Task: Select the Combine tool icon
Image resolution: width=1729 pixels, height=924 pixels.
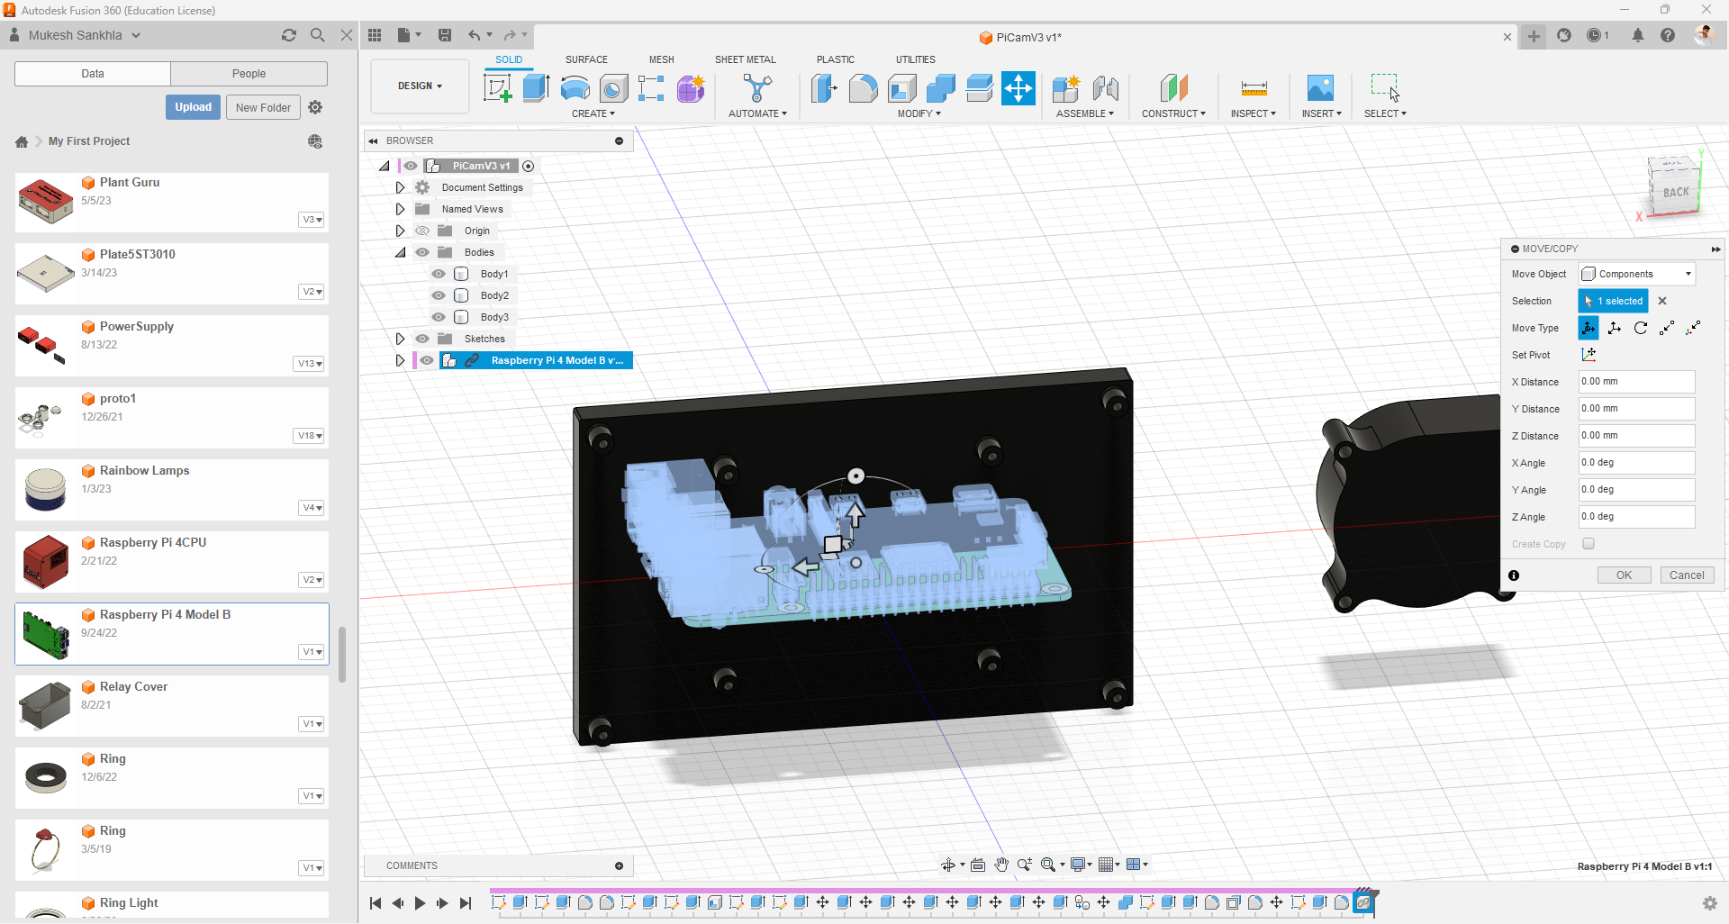Action: pos(940,88)
